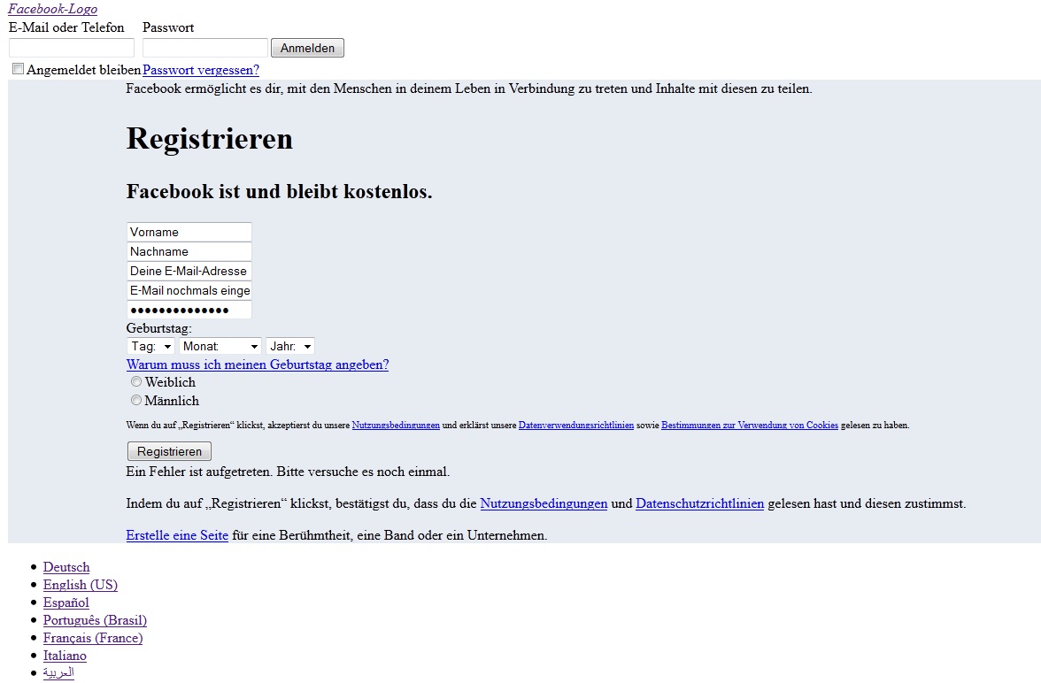1041x683 pixels.
Task: Click the Nachname input field
Action: tap(189, 251)
